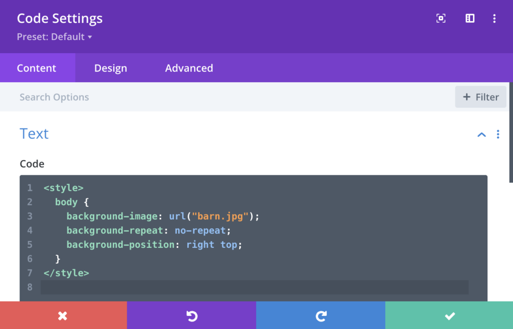Open the Preset: Default dropdown
This screenshot has width=513, height=329.
click(x=54, y=37)
